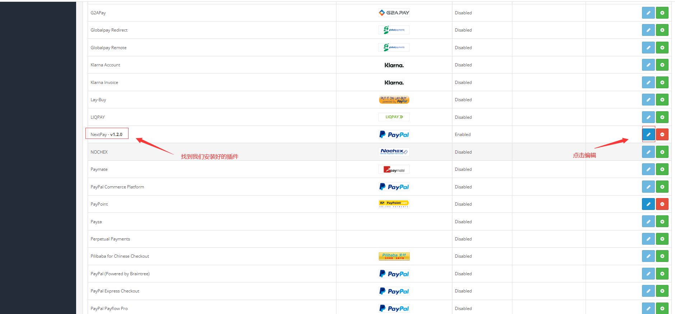Screen dimensions: 675x314
Task: Edit PayPal Express Checkout
Action: [648, 291]
